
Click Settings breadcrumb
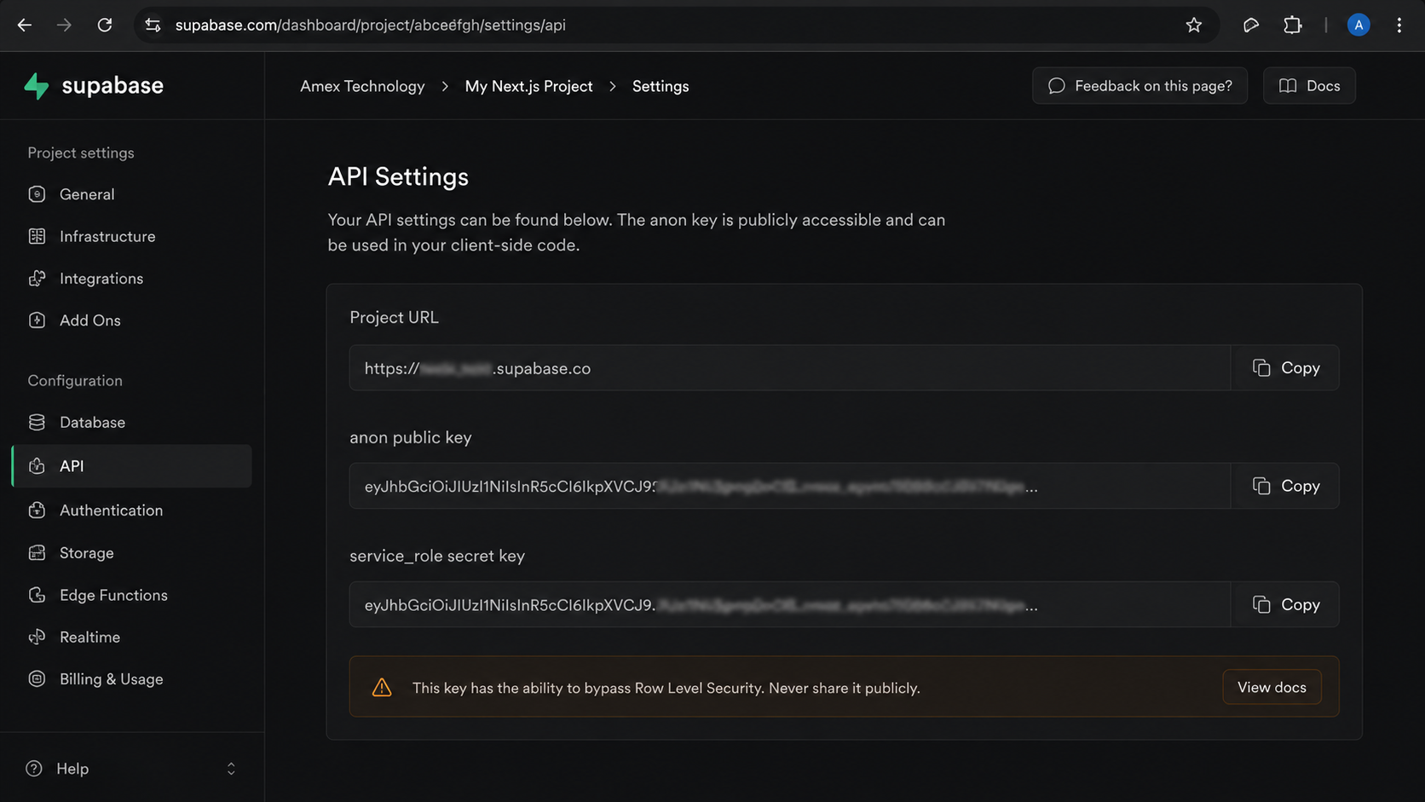[661, 86]
